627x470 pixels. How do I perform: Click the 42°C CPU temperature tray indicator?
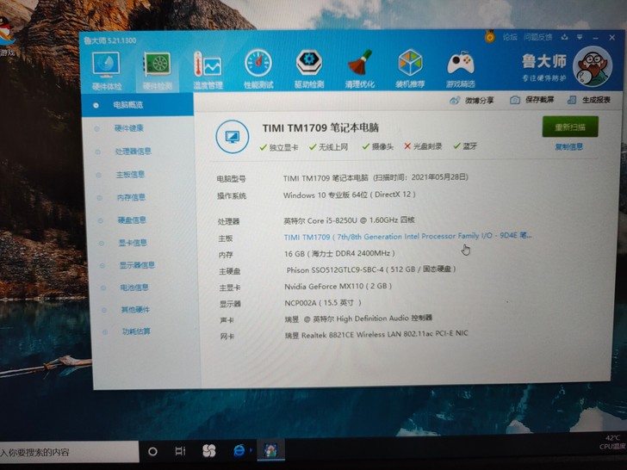coord(613,442)
